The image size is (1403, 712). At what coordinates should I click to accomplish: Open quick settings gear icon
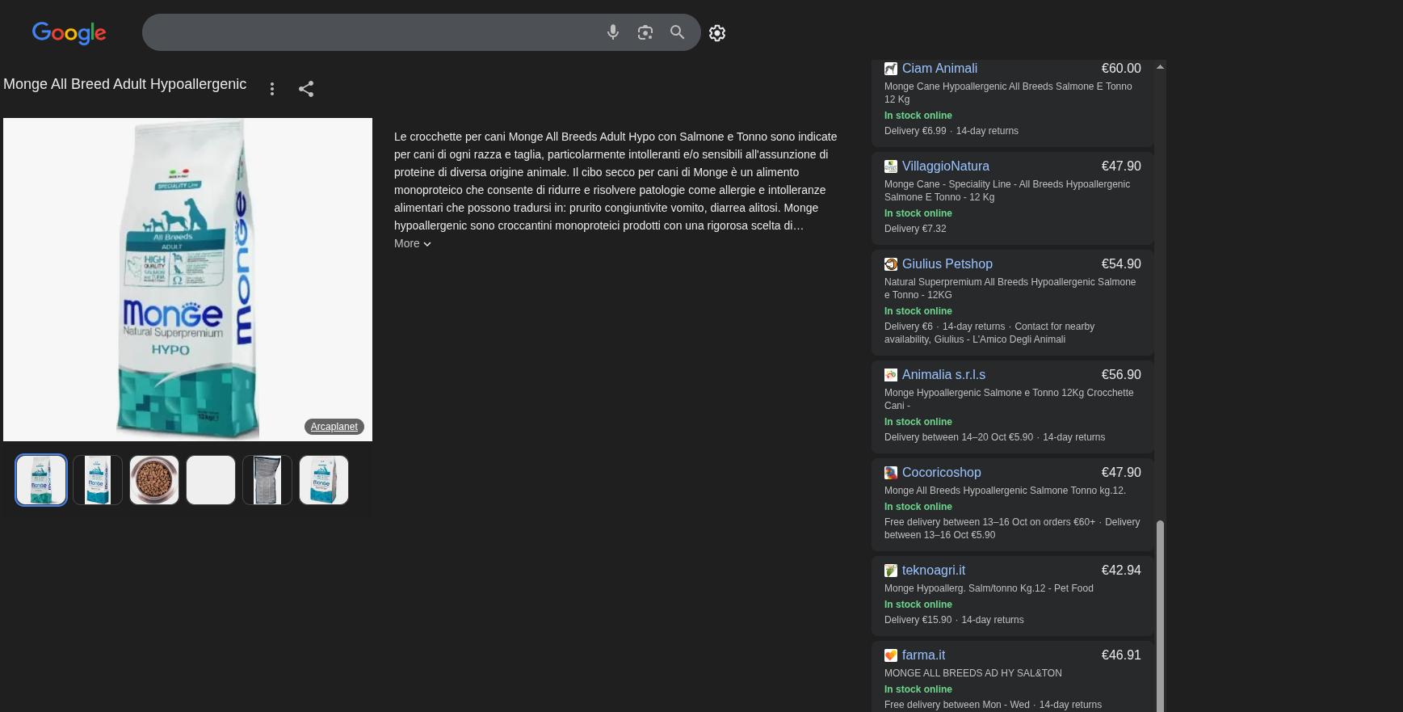[x=717, y=33]
